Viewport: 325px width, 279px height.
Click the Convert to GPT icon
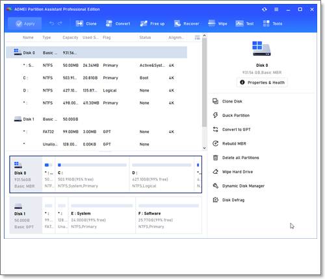coord(215,129)
